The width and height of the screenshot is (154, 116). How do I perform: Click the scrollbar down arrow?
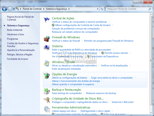point(151,113)
